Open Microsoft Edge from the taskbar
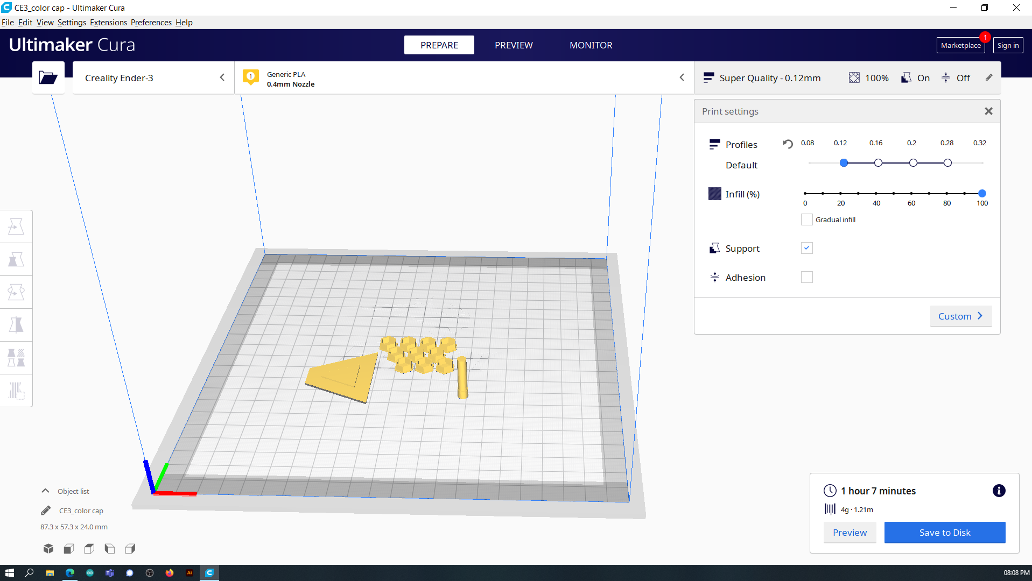Viewport: 1032px width, 581px height. pos(70,573)
